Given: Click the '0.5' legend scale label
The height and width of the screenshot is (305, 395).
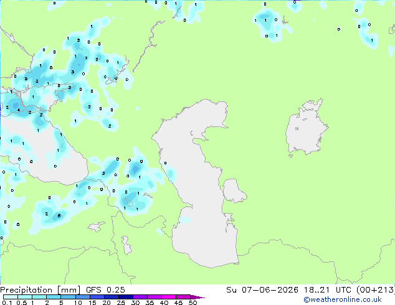Looking at the screenshot, I should pos(22,303).
